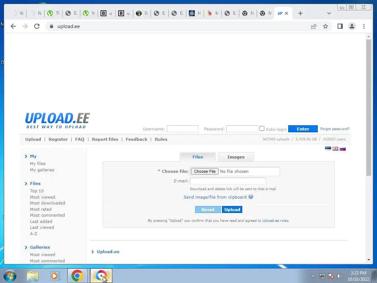Bookmark this page with the star icon
The image size is (377, 283).
click(x=325, y=26)
